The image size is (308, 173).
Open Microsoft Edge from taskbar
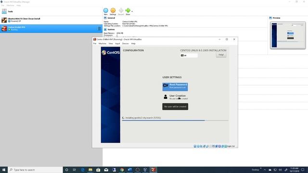[83, 170]
